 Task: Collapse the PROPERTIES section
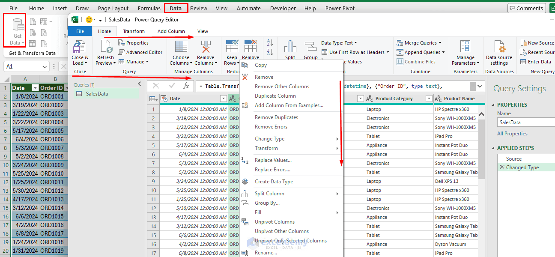pos(493,105)
